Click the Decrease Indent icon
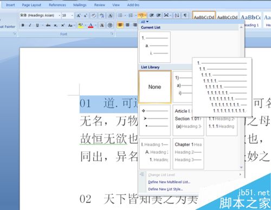 coord(152,16)
